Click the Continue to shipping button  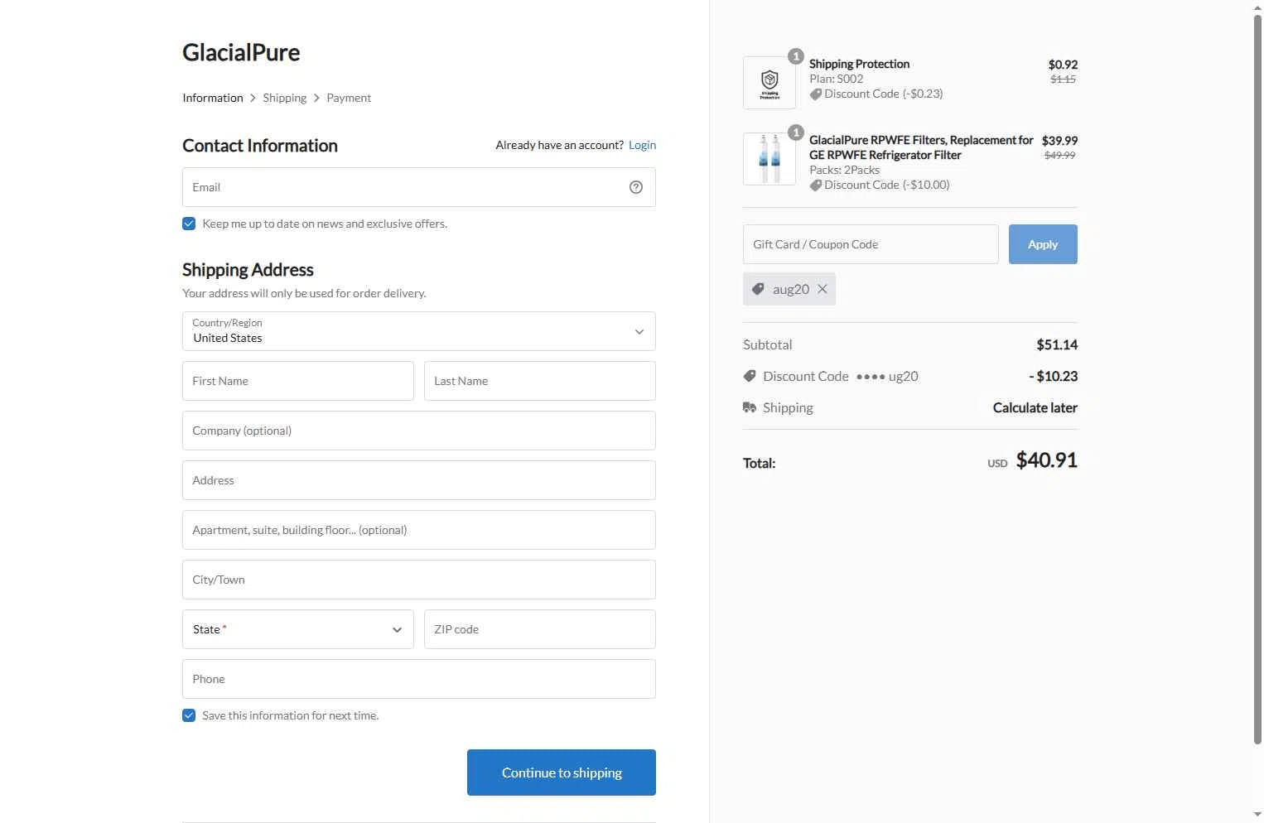pos(562,772)
